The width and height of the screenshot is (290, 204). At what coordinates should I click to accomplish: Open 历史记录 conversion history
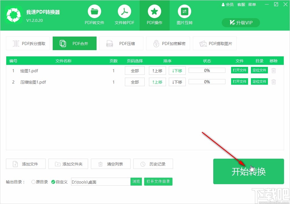pyautogui.click(x=153, y=164)
